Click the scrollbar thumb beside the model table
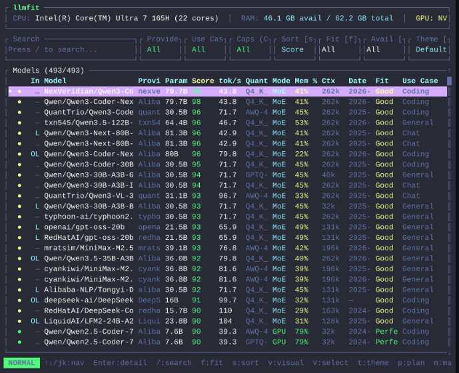This screenshot has height=373, width=459. point(449,81)
